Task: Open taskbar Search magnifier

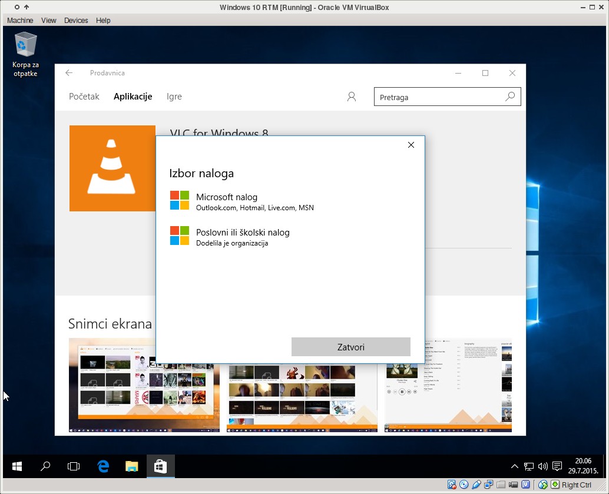Action: (x=45, y=466)
